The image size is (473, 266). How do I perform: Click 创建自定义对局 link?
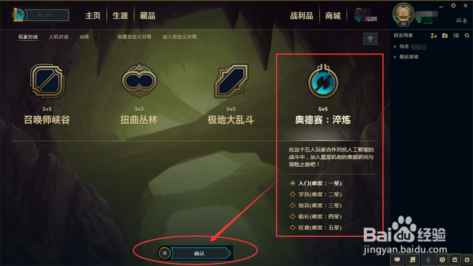134,37
